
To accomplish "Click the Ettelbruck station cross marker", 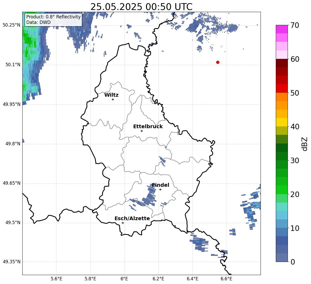I will click(x=142, y=131).
